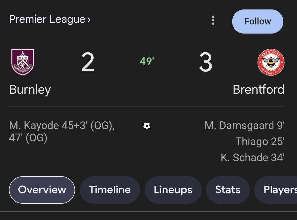The image size is (297, 220).
Task: Click the Burnley team name
Action: click(30, 89)
